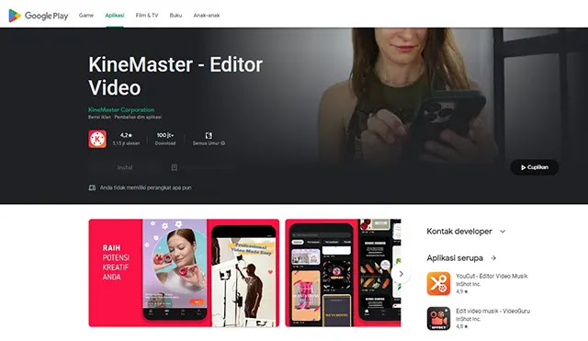Screen dimensions: 588x341
Task: Click 'Berisi iklan · Pembelian dlm aplikasi' text
Action: click(125, 117)
